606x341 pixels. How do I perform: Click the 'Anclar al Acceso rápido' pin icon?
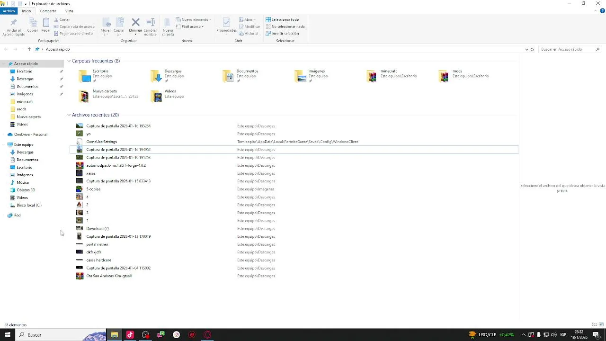point(14,23)
